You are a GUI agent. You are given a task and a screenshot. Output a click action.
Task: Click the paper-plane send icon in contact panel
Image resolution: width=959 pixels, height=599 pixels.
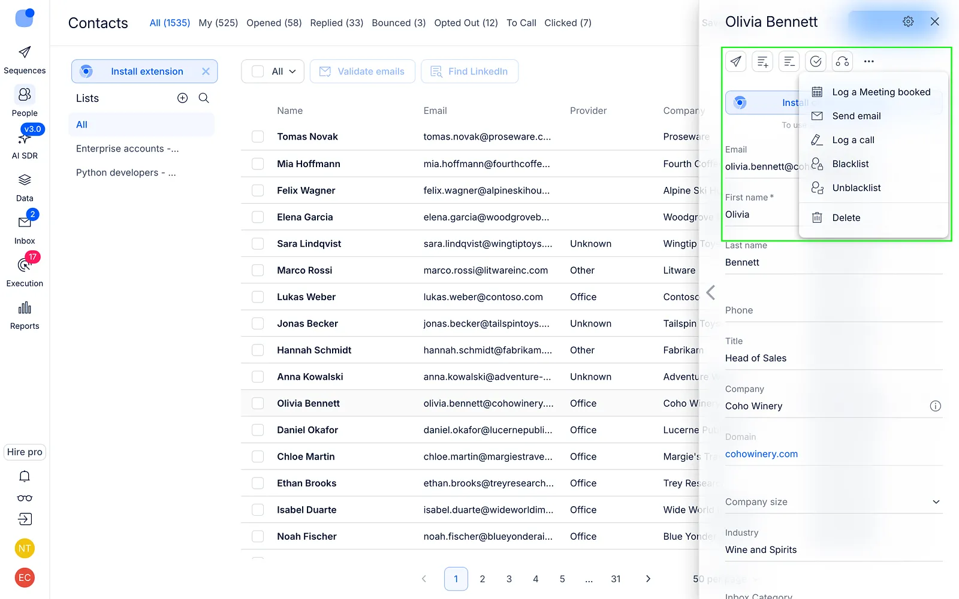pyautogui.click(x=736, y=61)
